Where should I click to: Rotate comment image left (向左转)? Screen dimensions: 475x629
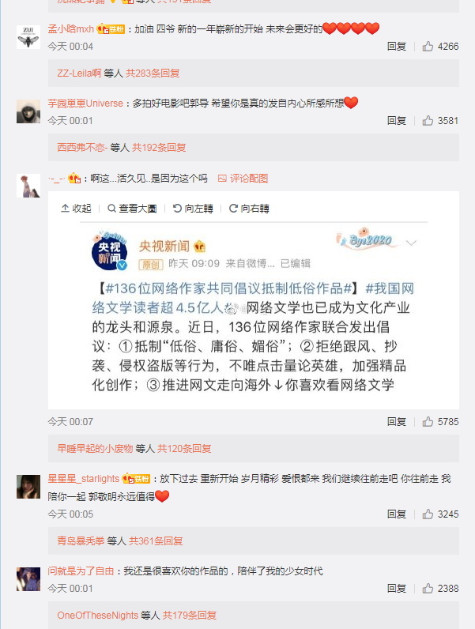click(193, 209)
